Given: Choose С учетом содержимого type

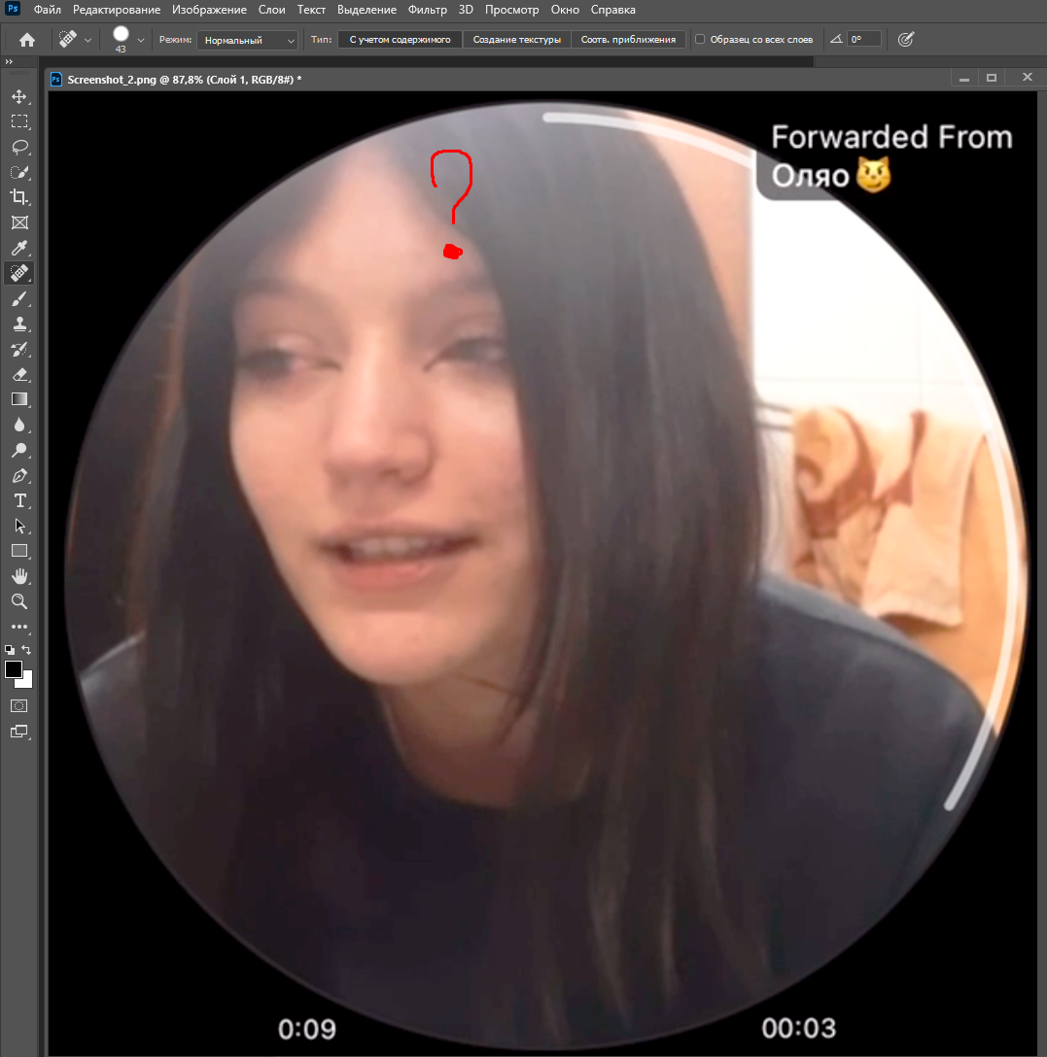Looking at the screenshot, I should 401,39.
